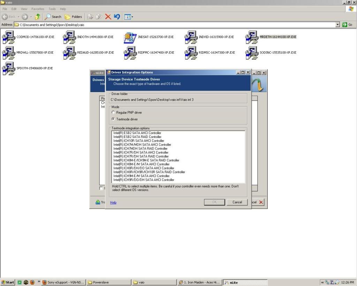Screen dimensions: 357x286
Task: Select Intel(R) ICH10R SATA AHCI Controller
Action: coord(139,141)
